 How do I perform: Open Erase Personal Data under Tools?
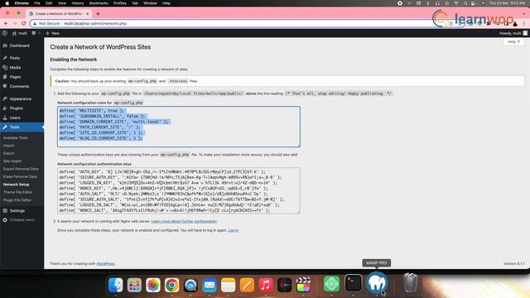pyautogui.click(x=20, y=176)
